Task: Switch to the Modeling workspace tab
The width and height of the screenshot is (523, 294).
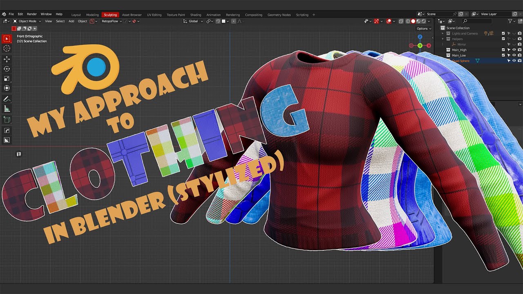Action: pyautogui.click(x=92, y=15)
